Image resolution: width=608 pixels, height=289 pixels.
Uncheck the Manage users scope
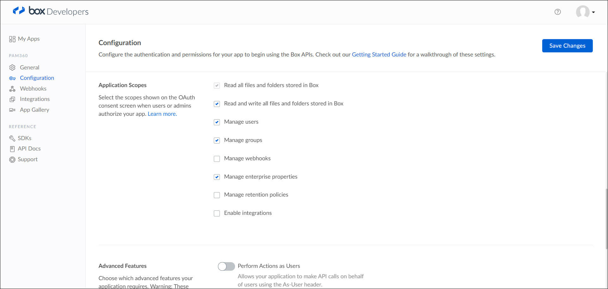click(x=217, y=122)
